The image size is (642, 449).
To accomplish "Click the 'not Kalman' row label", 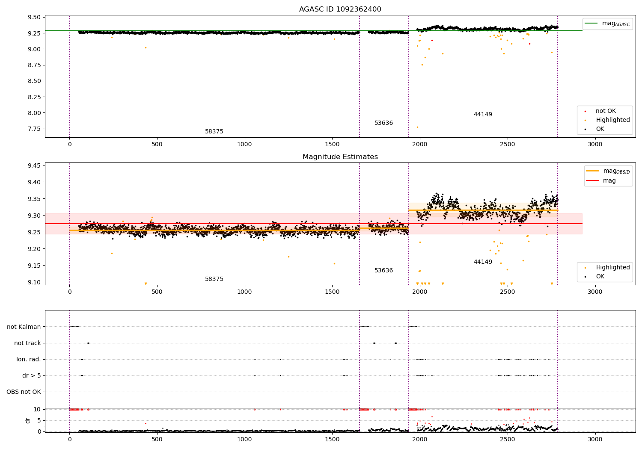I will point(24,327).
